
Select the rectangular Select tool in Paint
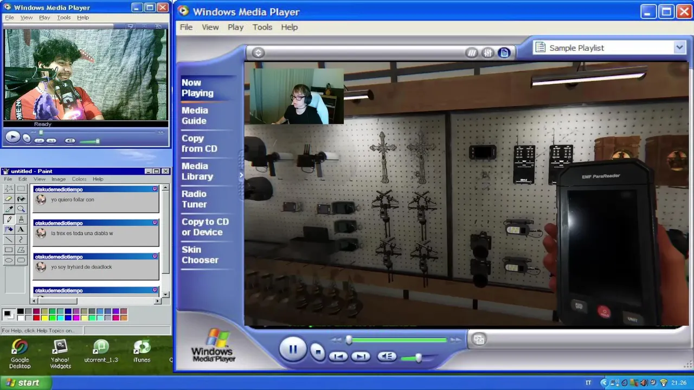(21, 188)
